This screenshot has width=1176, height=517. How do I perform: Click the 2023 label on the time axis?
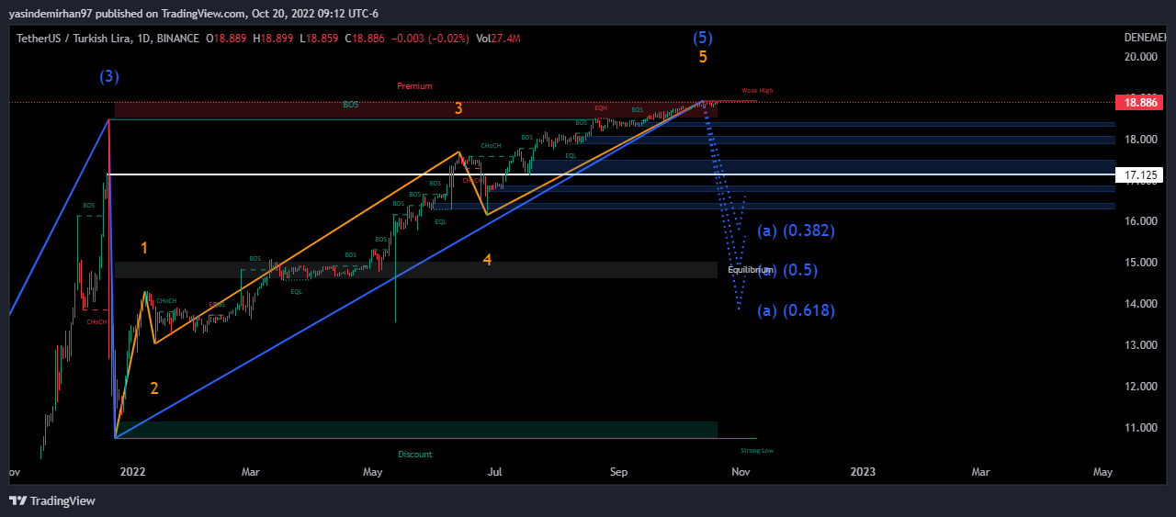(863, 472)
